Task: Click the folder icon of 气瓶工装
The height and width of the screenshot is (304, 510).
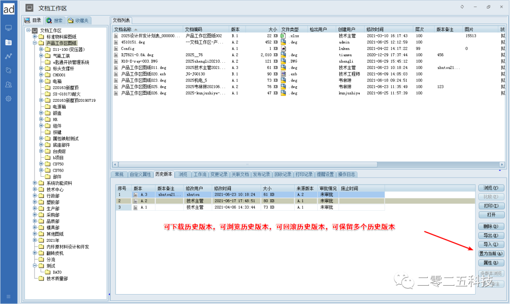Action: coord(48,56)
